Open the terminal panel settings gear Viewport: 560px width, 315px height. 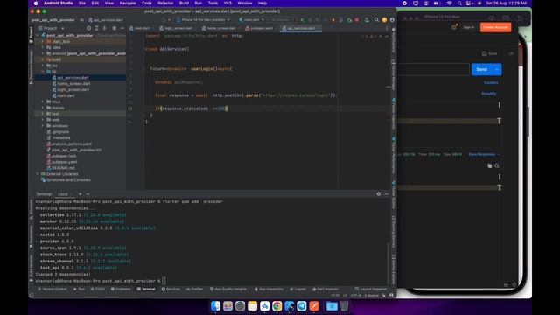tap(379, 194)
